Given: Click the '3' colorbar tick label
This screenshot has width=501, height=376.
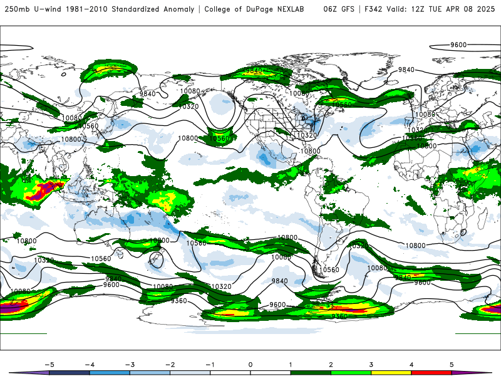Looking at the screenshot, I should [371, 365].
